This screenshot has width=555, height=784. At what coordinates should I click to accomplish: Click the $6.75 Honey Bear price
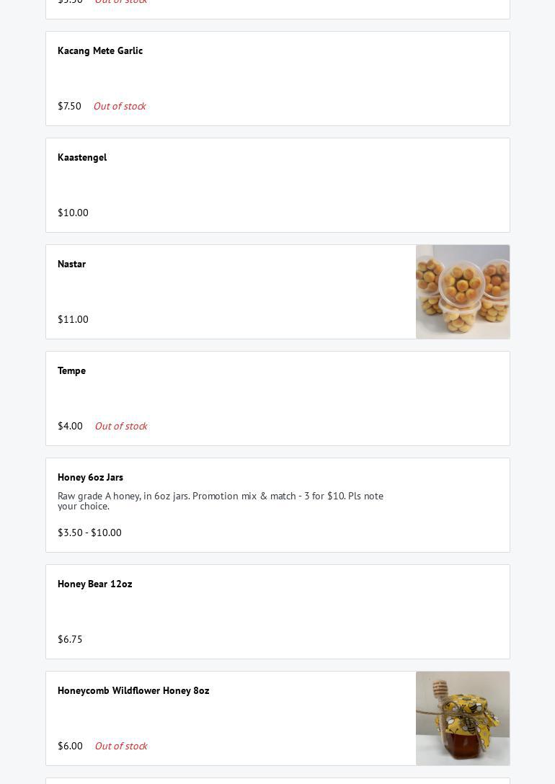(x=70, y=639)
